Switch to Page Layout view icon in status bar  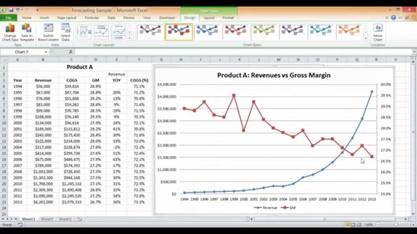[353, 225]
